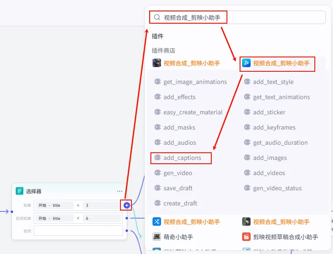Viewport: 333px width, 254px height.
Task: Click the IF selector node icon
Action: coord(19,191)
